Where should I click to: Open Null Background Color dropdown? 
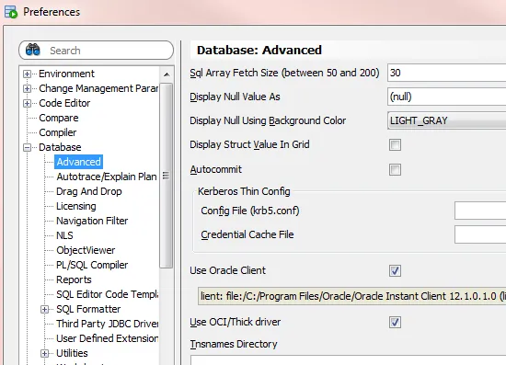tap(446, 120)
